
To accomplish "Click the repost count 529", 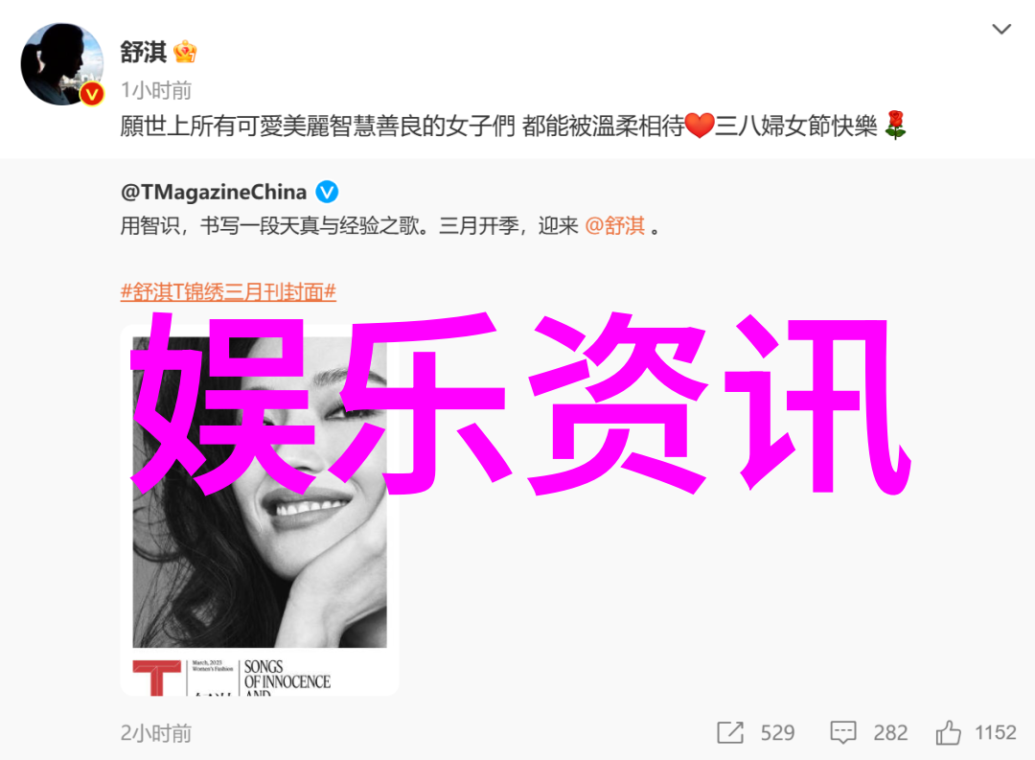I will (x=777, y=732).
